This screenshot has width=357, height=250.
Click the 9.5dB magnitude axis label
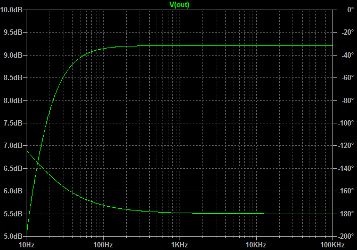(x=13, y=33)
